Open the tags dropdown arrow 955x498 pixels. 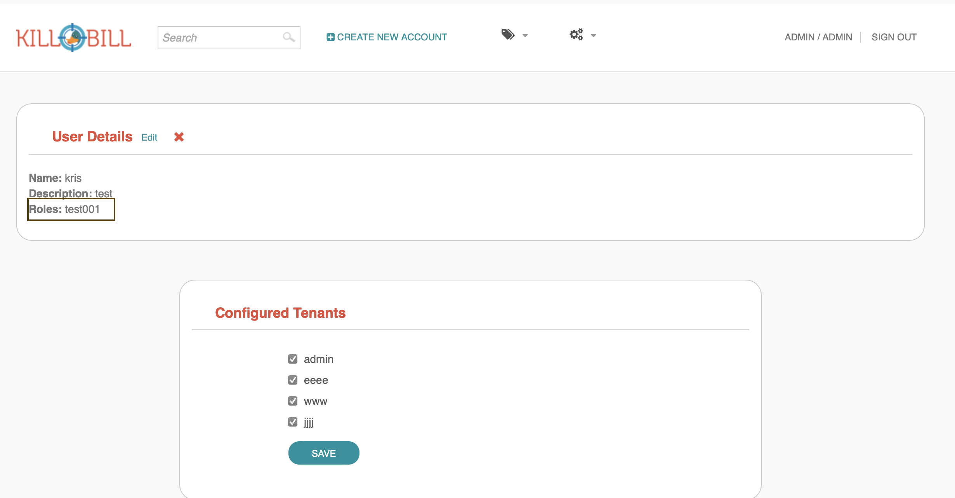525,36
